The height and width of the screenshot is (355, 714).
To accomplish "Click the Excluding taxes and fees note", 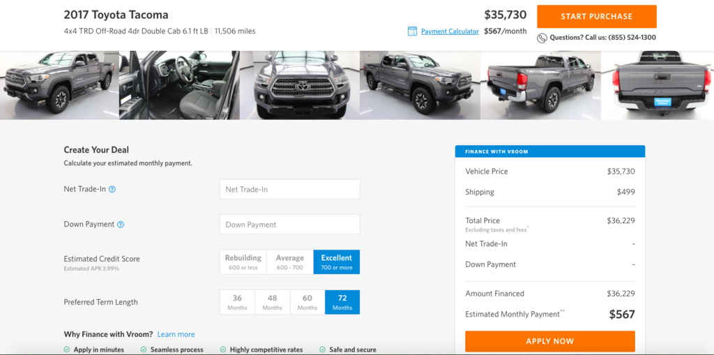I will pyautogui.click(x=496, y=230).
